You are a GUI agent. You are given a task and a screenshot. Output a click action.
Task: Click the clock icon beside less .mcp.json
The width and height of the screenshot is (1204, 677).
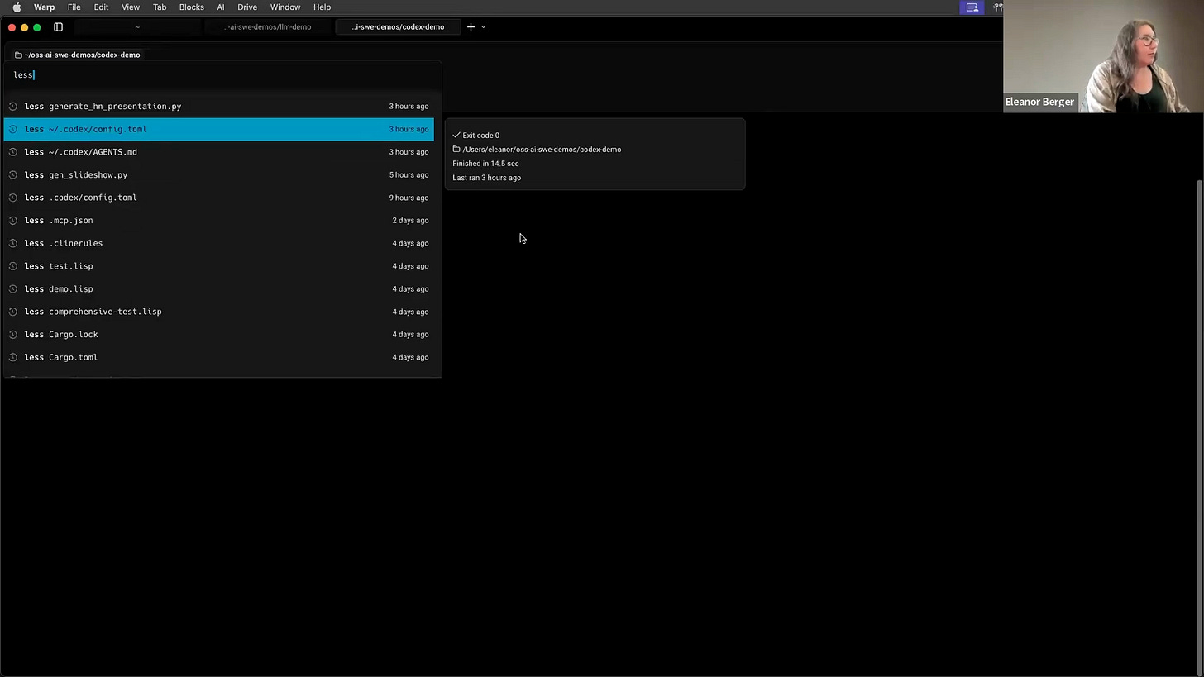click(x=13, y=220)
